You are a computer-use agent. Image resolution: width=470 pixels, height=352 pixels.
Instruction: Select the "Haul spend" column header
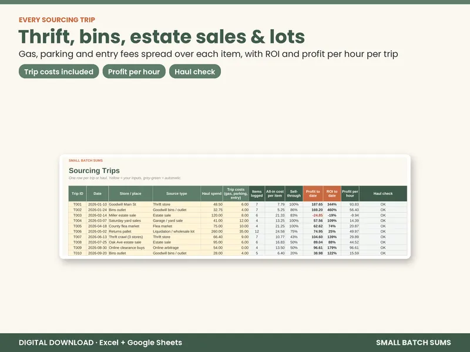tap(211, 194)
